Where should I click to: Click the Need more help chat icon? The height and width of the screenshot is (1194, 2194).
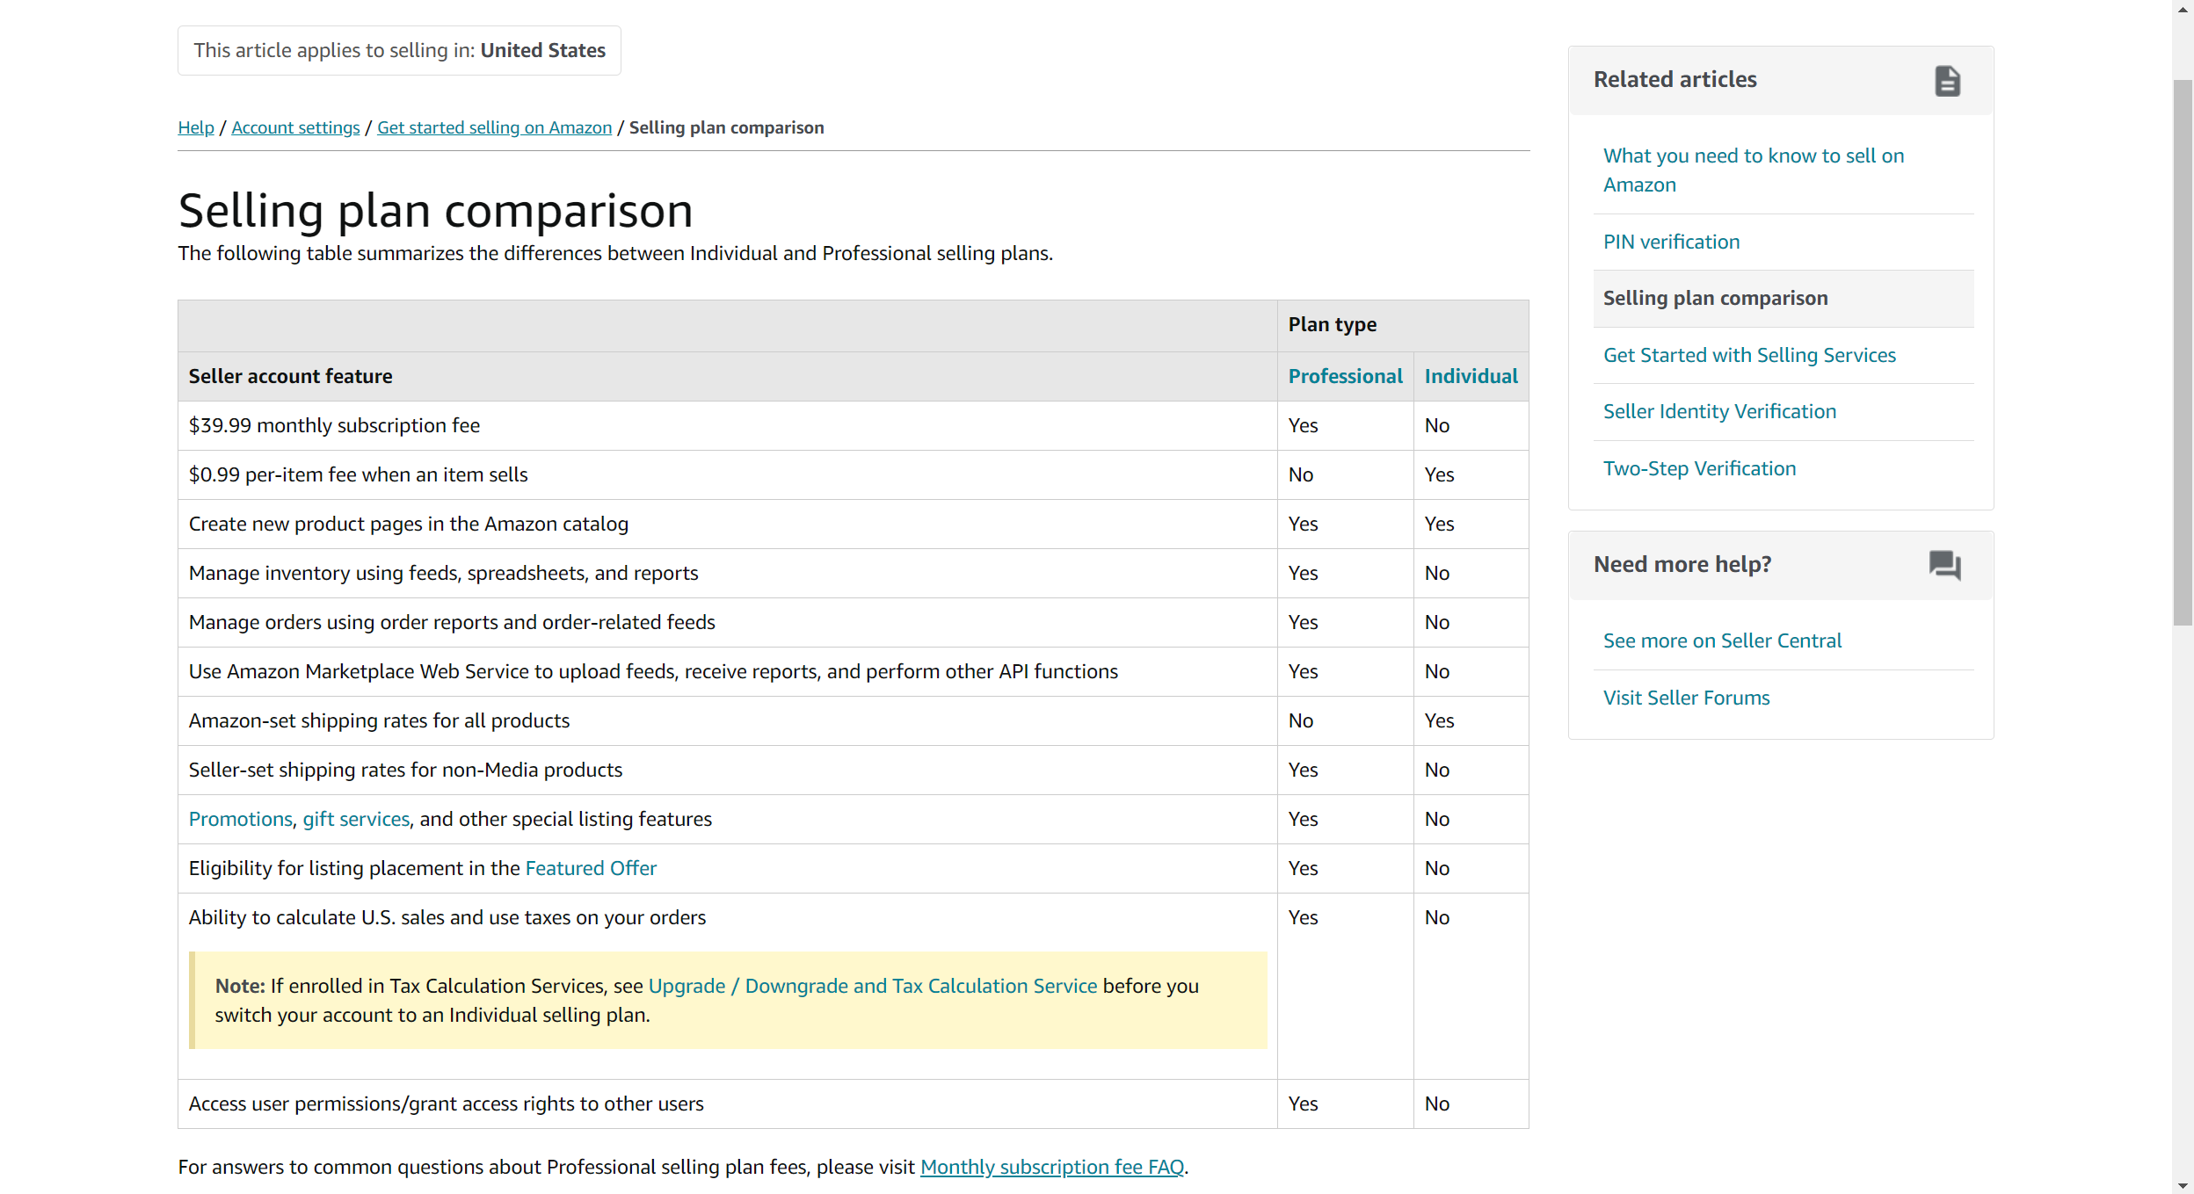pyautogui.click(x=1944, y=565)
